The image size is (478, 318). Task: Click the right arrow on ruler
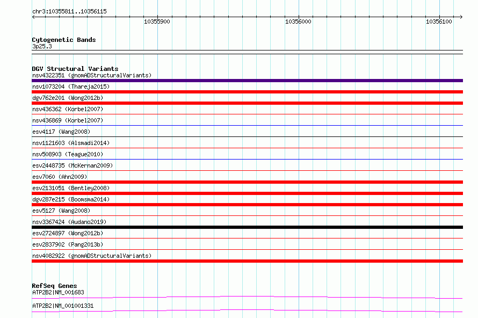pos(461,17)
